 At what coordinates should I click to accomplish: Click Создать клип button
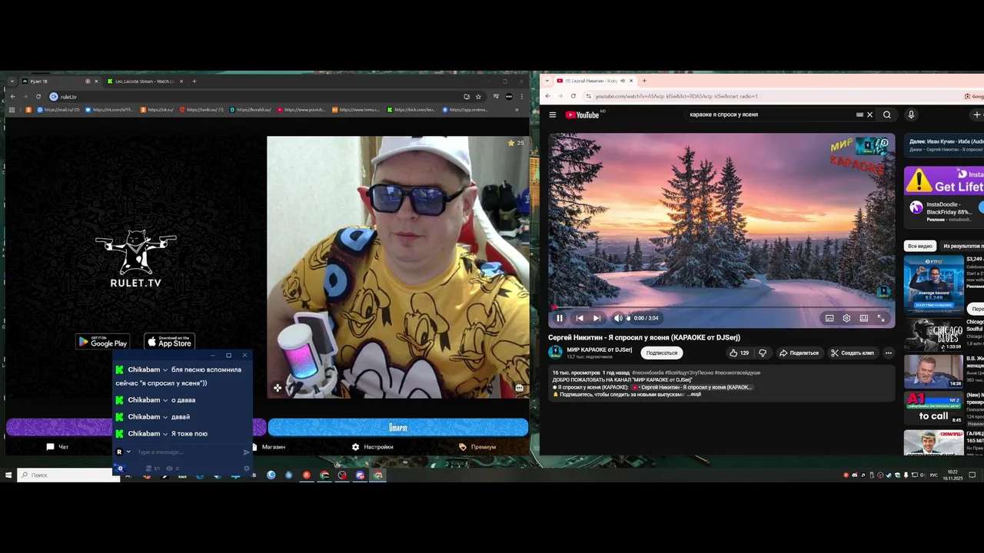pyautogui.click(x=852, y=353)
